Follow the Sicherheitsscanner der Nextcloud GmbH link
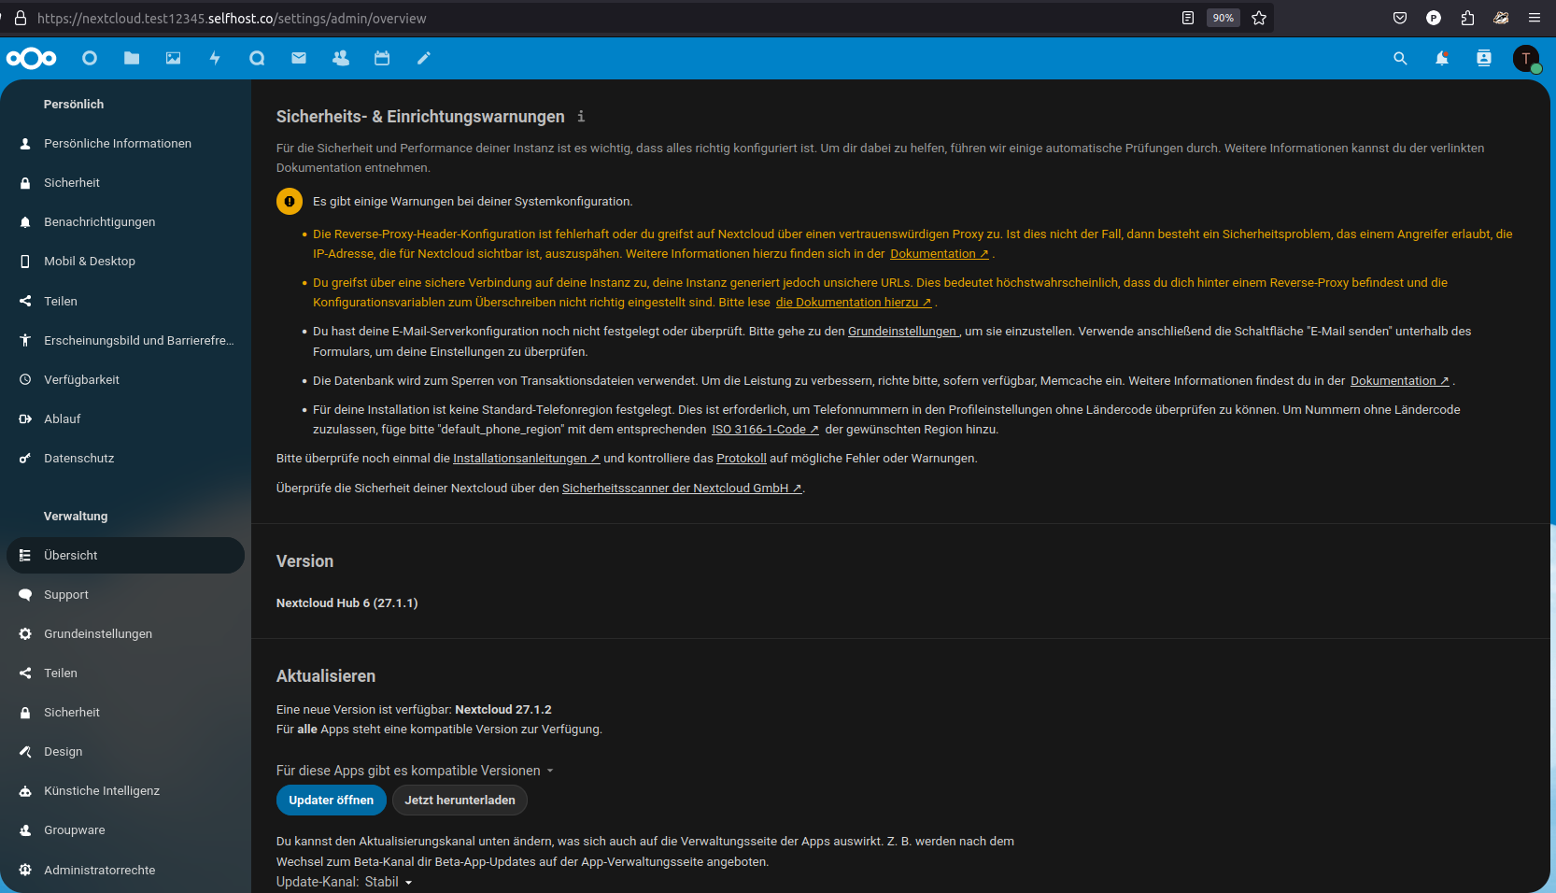 click(681, 489)
